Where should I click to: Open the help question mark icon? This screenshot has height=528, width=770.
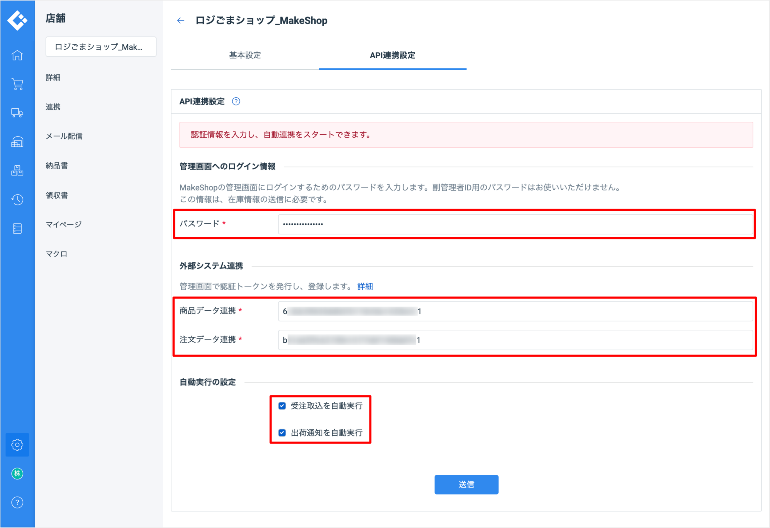(x=17, y=502)
